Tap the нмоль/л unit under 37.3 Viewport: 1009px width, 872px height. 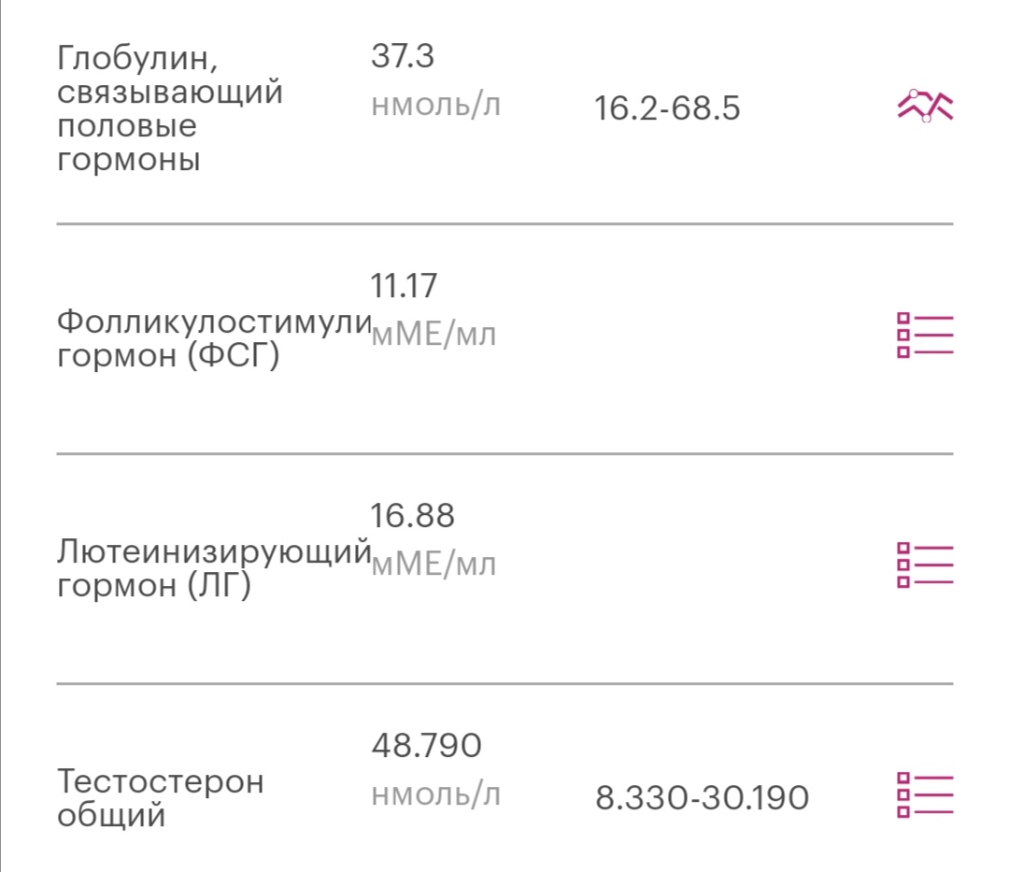pyautogui.click(x=435, y=105)
